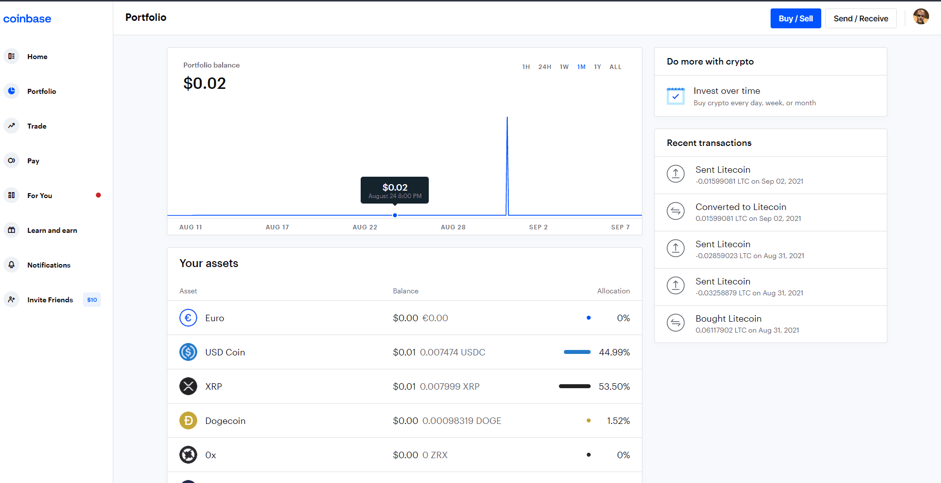Click the $10 invite reward badge
The width and height of the screenshot is (941, 483).
coord(92,300)
